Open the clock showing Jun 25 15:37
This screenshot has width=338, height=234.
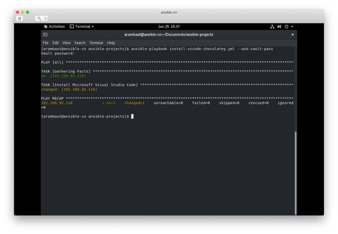coord(169,26)
